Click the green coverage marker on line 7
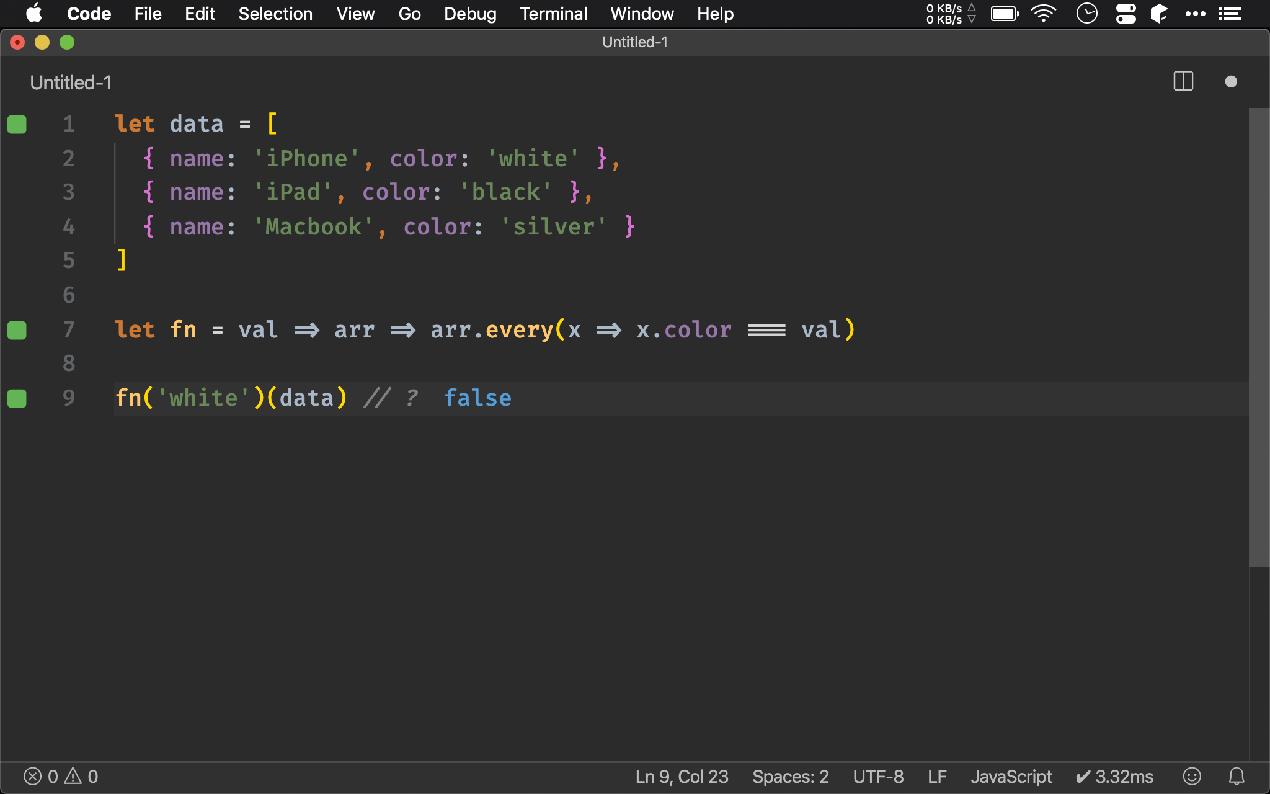1270x794 pixels. (x=17, y=330)
